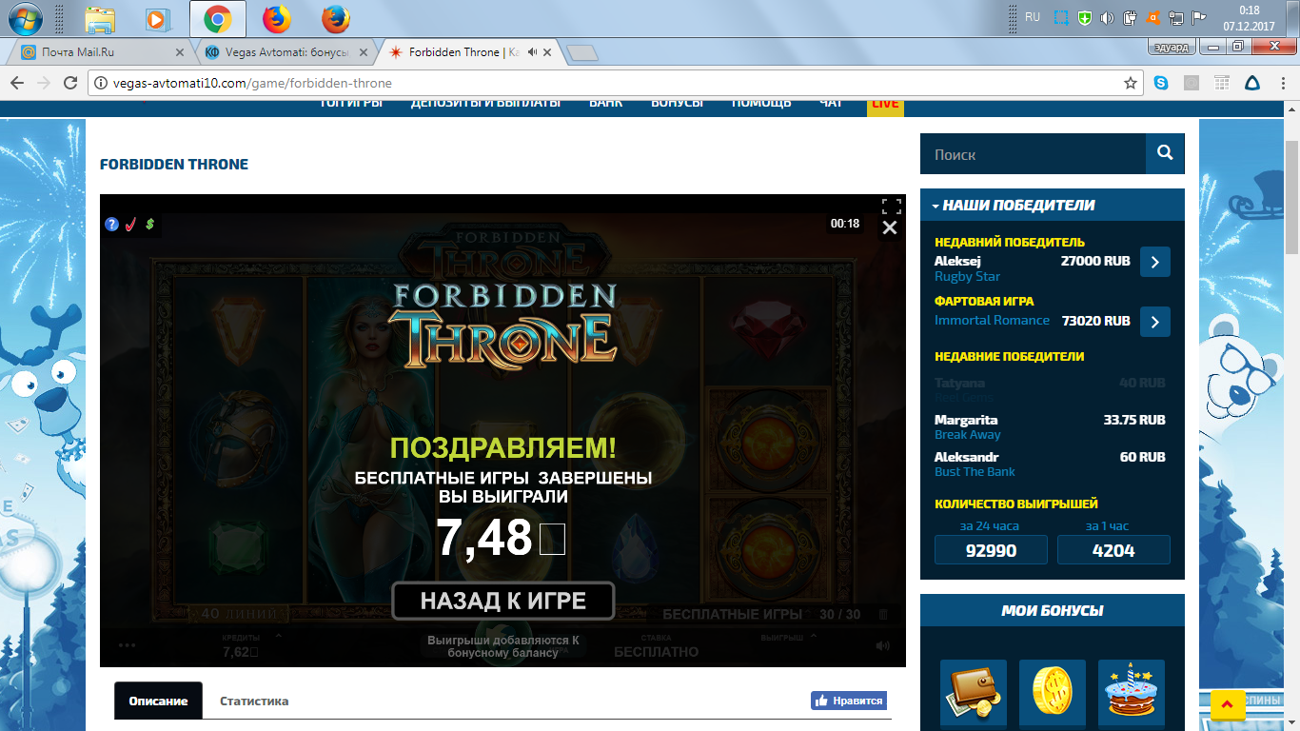This screenshot has width=1300, height=731.
Task: Open Windows Explorer from the taskbar
Action: click(x=100, y=19)
